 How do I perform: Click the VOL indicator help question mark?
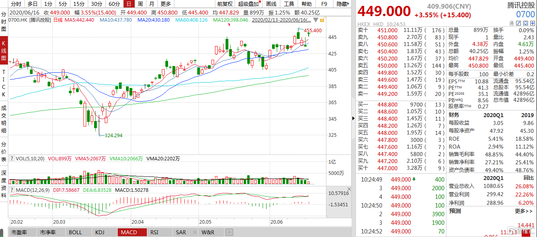click(x=12, y=158)
